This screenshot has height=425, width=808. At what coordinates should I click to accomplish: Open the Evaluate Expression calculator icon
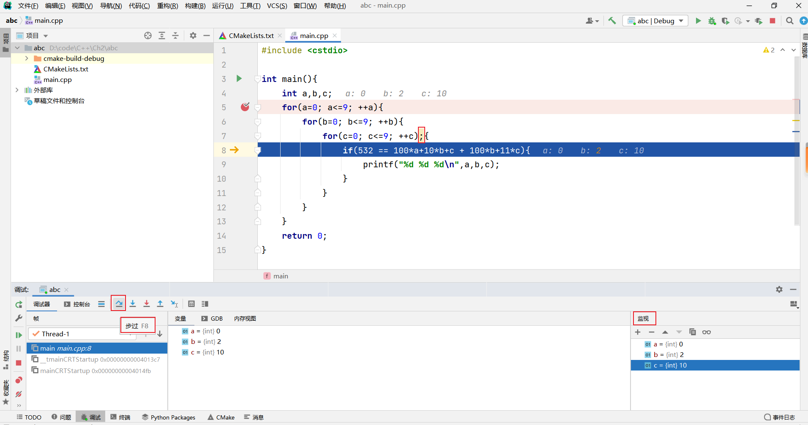[191, 304]
